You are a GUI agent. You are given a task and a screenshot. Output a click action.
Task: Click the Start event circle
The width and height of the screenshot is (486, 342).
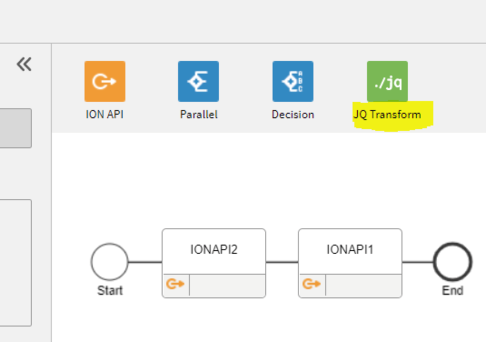pos(110,262)
